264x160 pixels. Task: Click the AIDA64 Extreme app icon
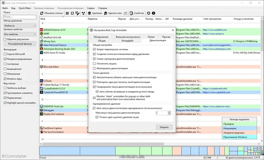tap(42, 30)
